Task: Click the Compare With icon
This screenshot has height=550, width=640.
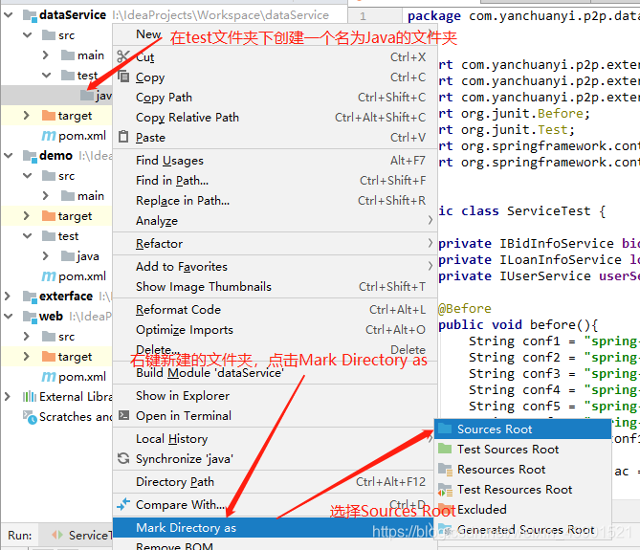Action: (123, 504)
